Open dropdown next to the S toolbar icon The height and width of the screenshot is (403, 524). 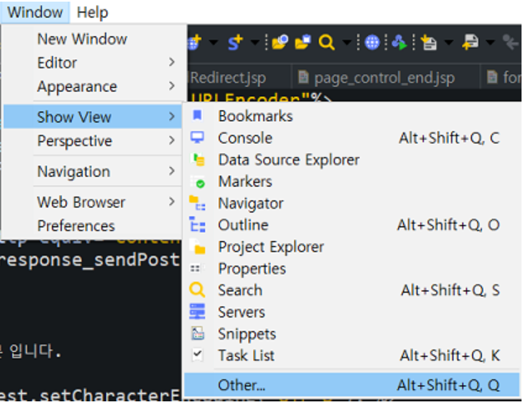click(255, 43)
